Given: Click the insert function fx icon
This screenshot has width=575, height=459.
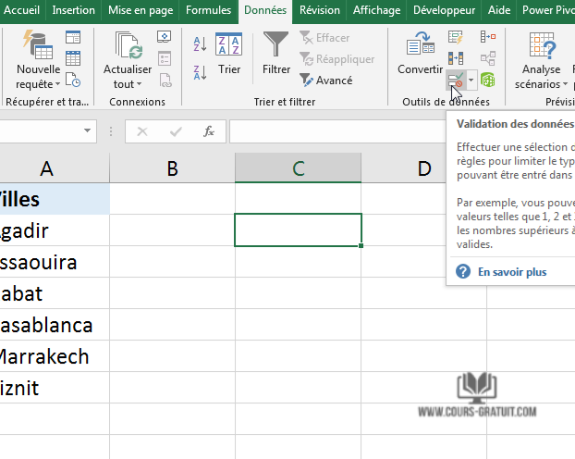Looking at the screenshot, I should [x=209, y=131].
